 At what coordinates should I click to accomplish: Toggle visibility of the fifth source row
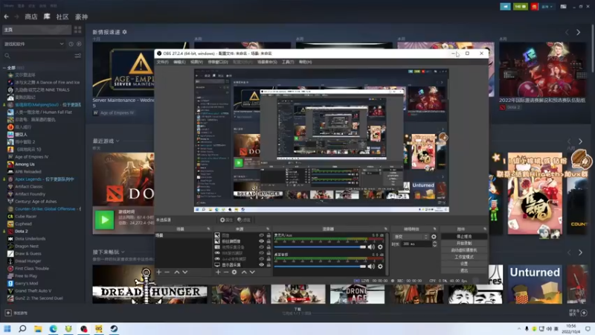(262, 258)
